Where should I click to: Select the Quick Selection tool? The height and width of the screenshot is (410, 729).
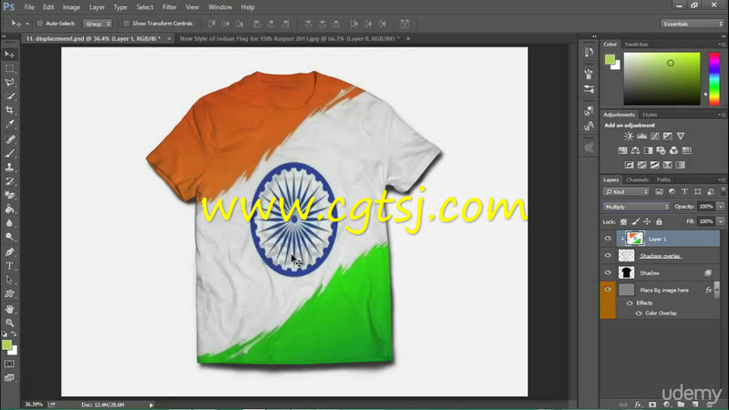(x=9, y=97)
